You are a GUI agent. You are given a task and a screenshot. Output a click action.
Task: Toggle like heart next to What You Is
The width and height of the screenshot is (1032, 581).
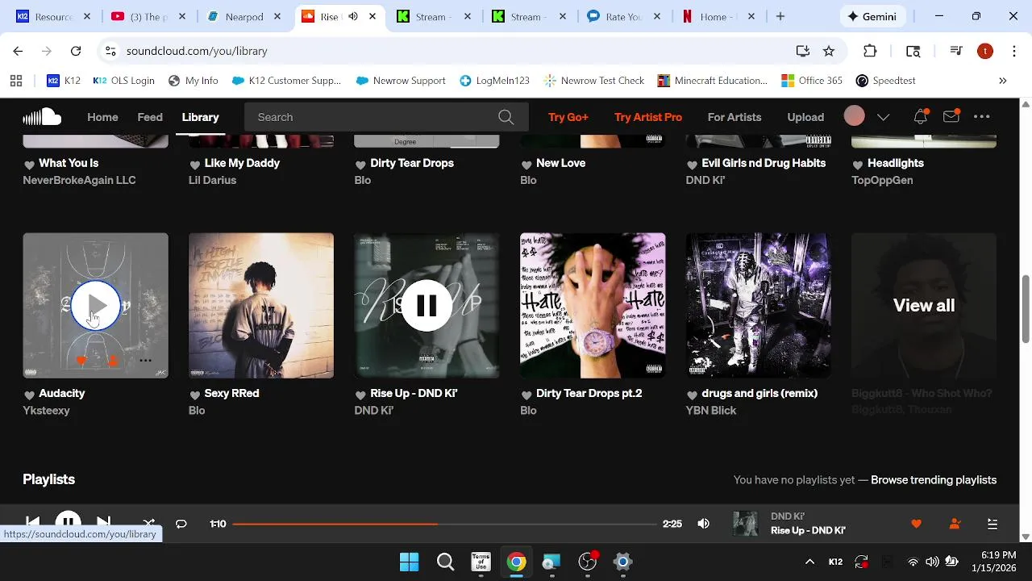29,164
